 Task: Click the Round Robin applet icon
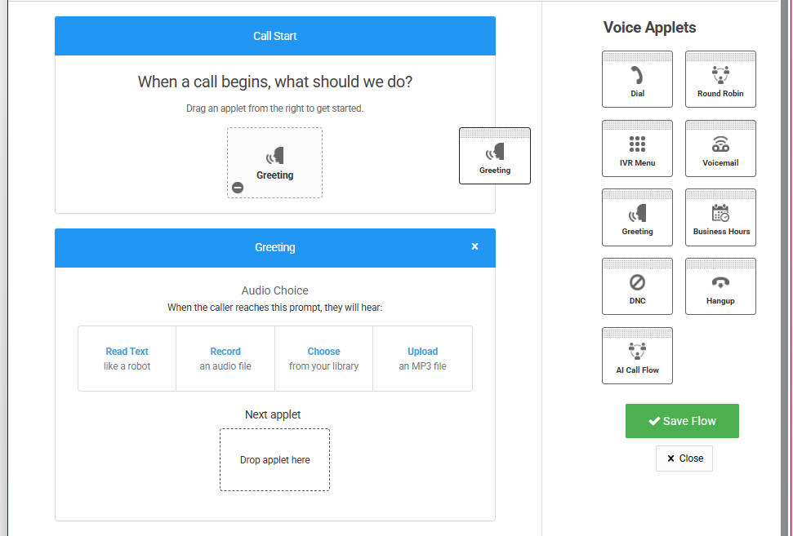click(720, 80)
